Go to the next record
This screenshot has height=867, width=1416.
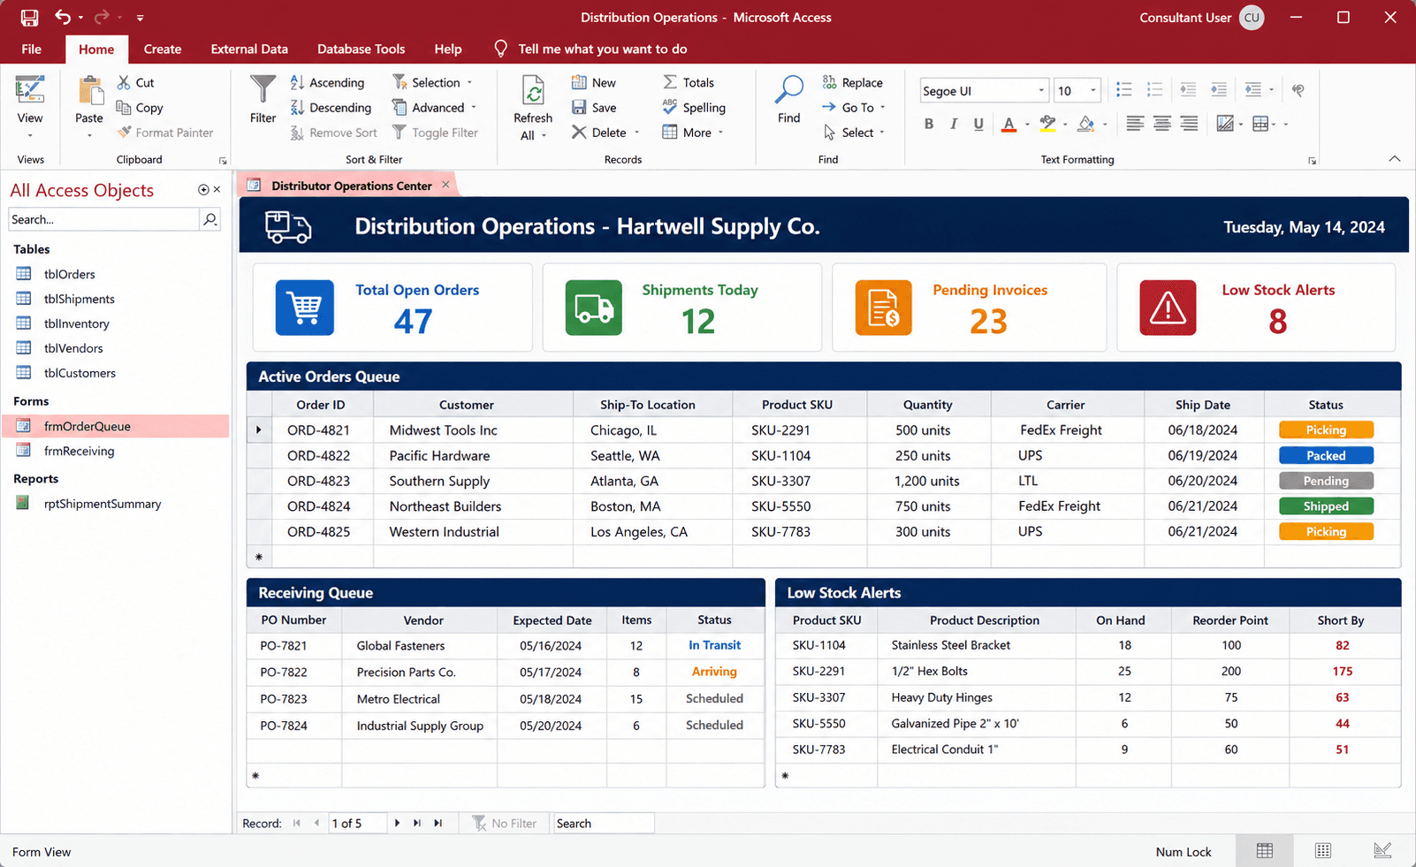click(x=397, y=823)
